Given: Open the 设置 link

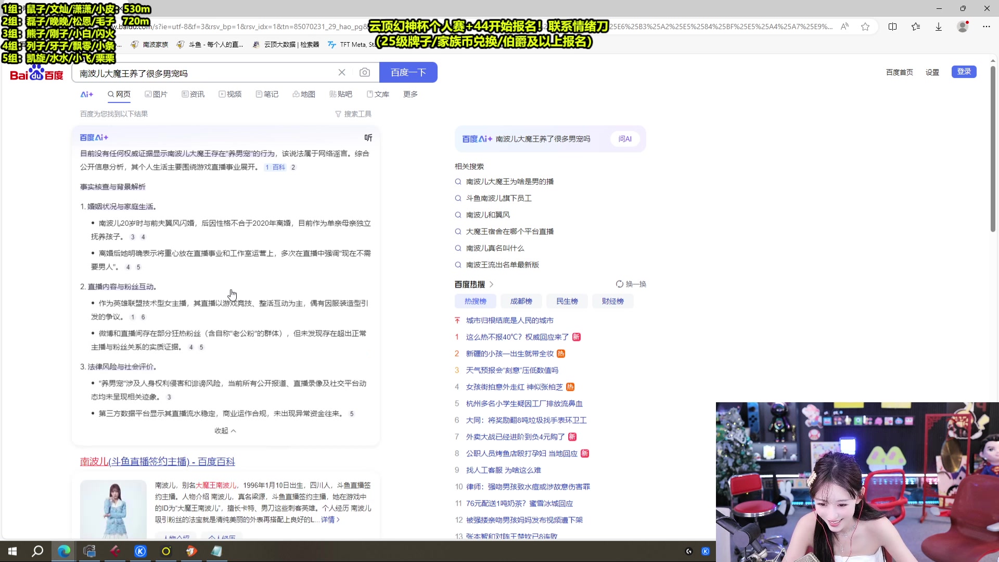Looking at the screenshot, I should [932, 72].
